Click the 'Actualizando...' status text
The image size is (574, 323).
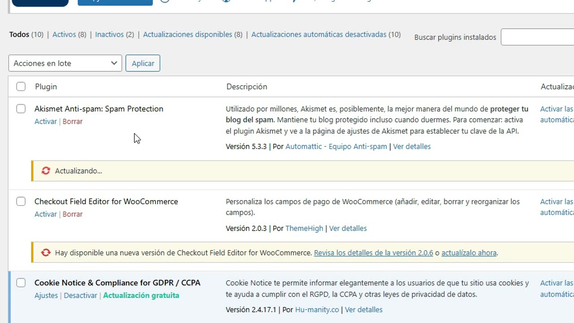(78, 171)
